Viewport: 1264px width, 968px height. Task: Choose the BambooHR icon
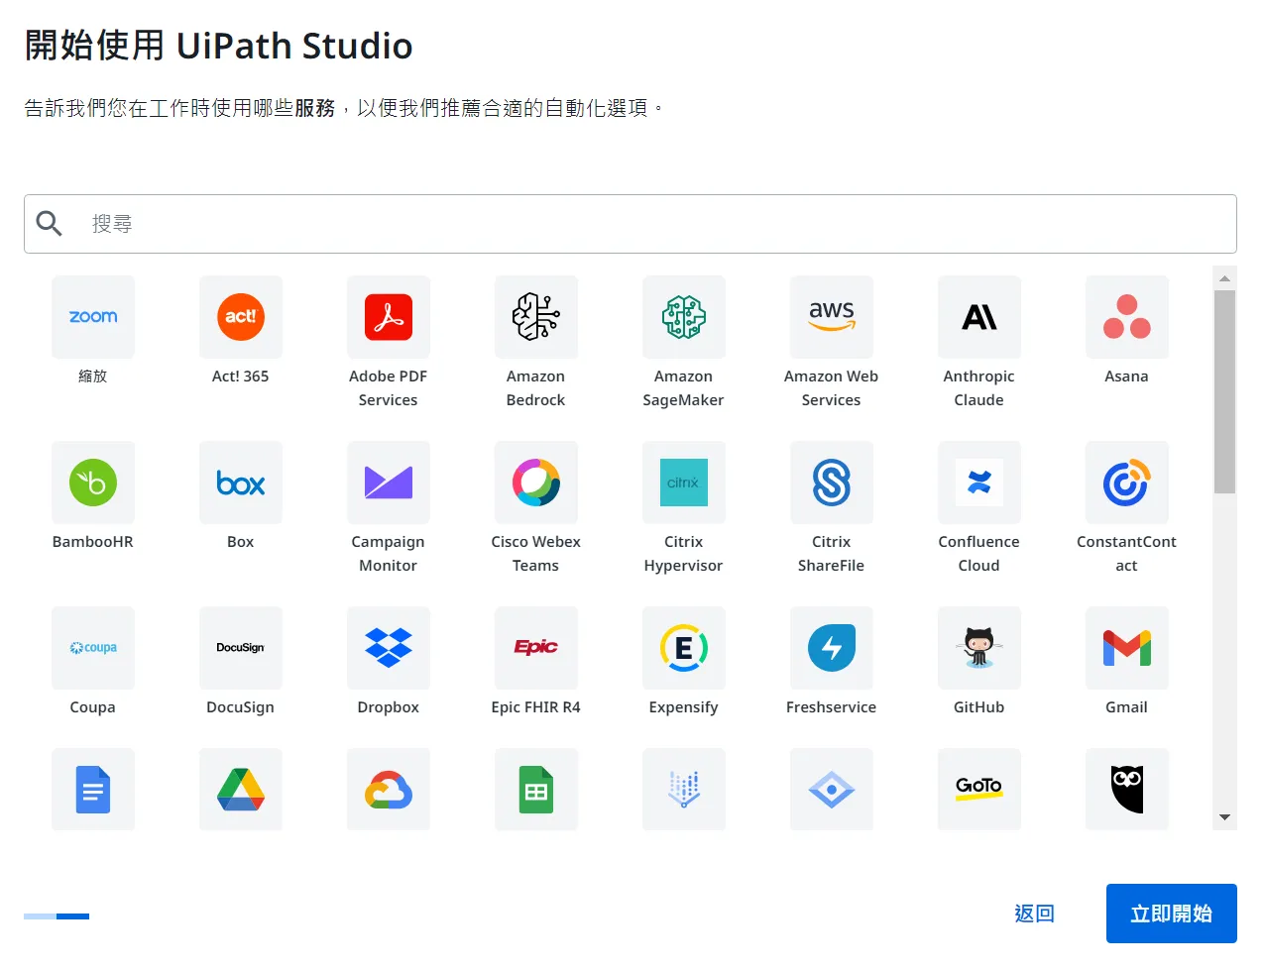pos(93,483)
